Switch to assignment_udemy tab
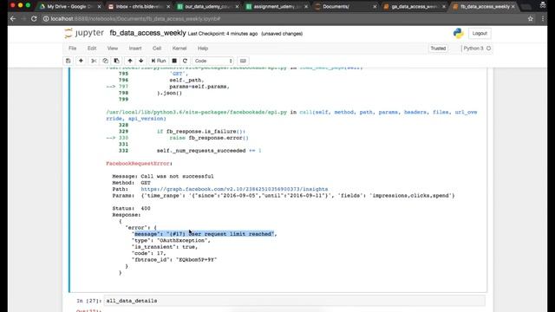This screenshot has height=312, width=555. click(276, 6)
